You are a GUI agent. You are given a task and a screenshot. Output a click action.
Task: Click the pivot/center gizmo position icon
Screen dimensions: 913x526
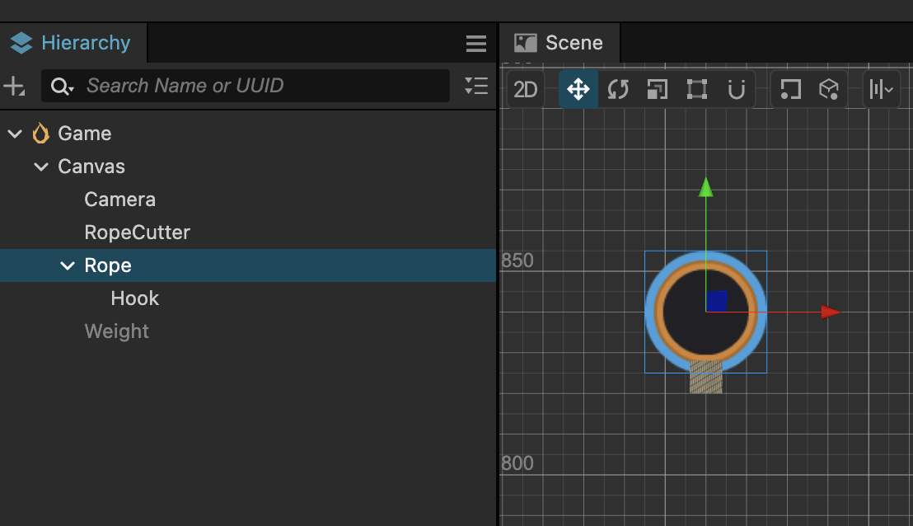coord(790,89)
